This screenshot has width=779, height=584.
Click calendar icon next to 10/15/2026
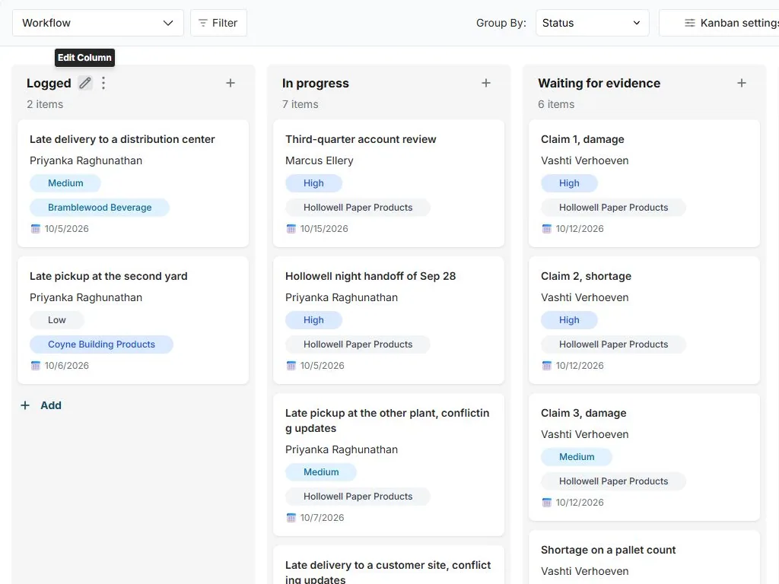coord(291,229)
